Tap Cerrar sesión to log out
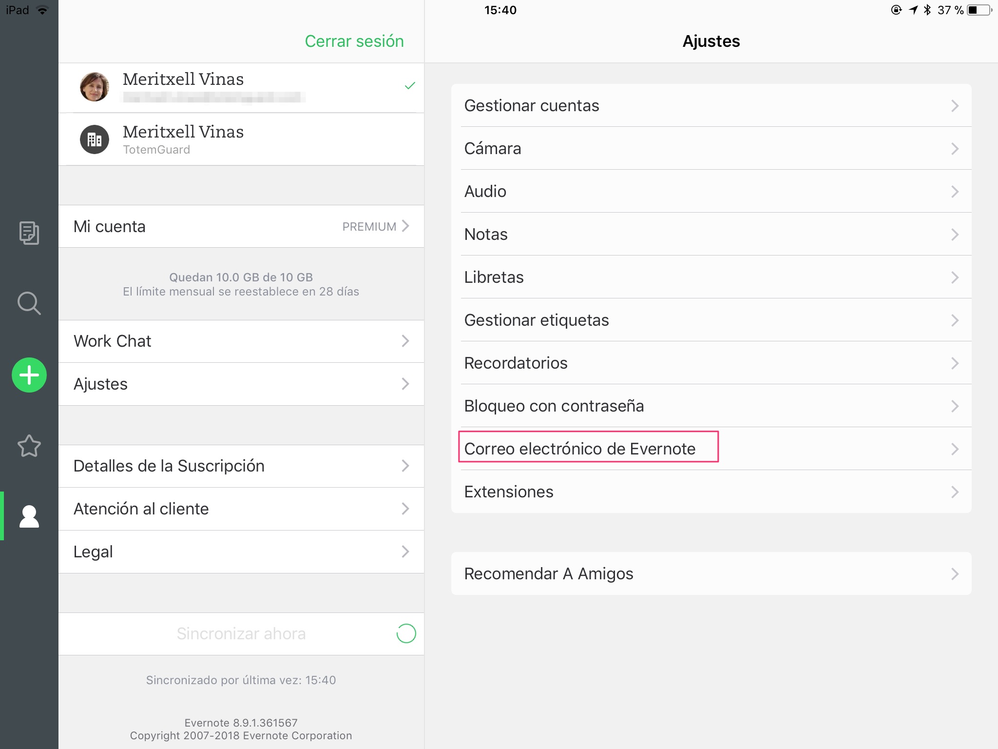998x749 pixels. tap(354, 41)
